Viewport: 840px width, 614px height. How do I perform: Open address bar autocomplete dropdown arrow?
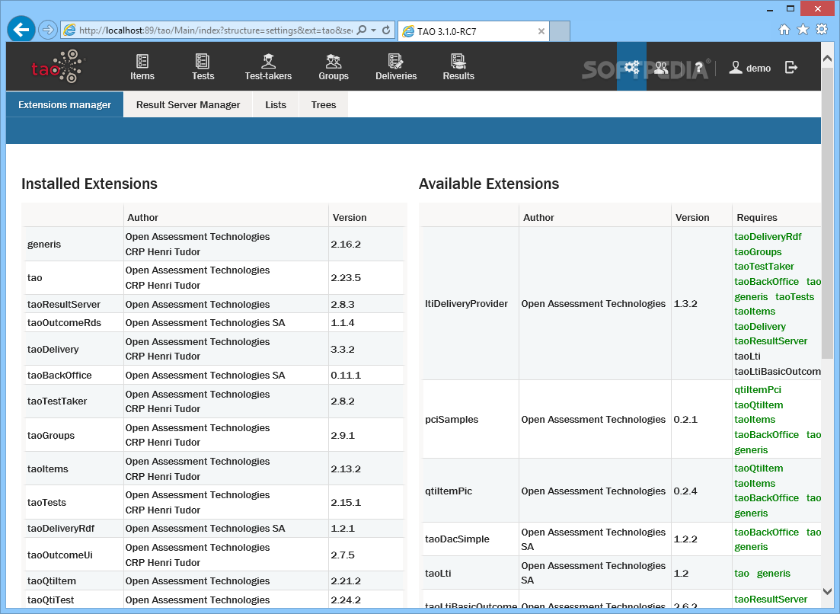point(373,30)
